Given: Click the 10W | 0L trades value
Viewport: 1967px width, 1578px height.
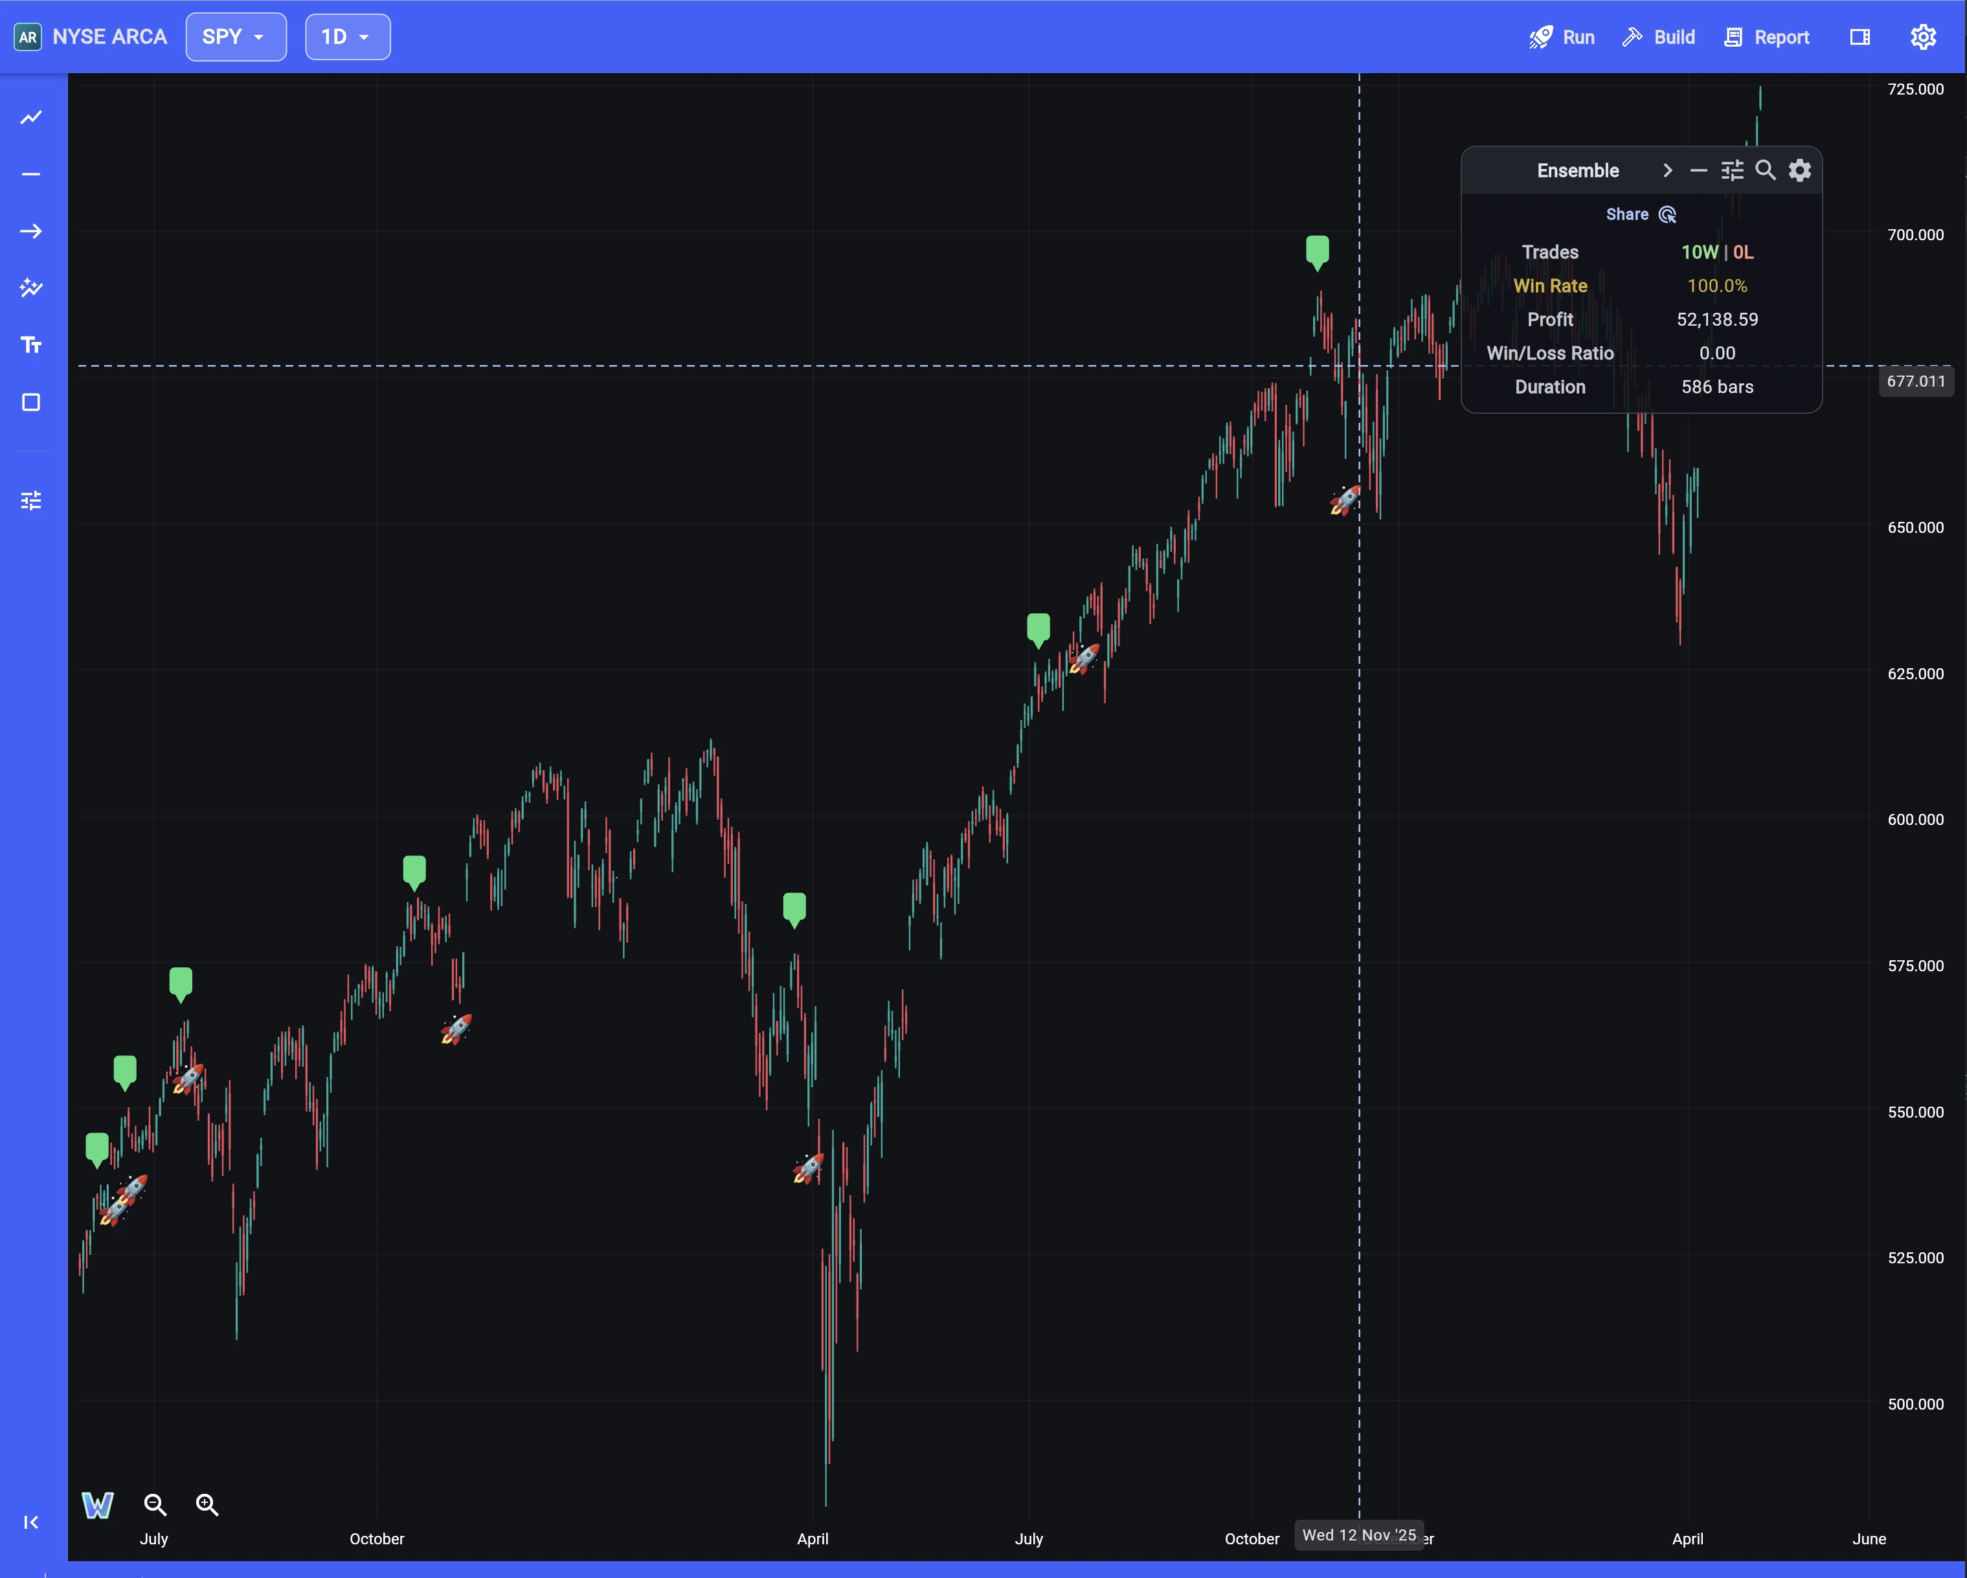Looking at the screenshot, I should tap(1717, 252).
